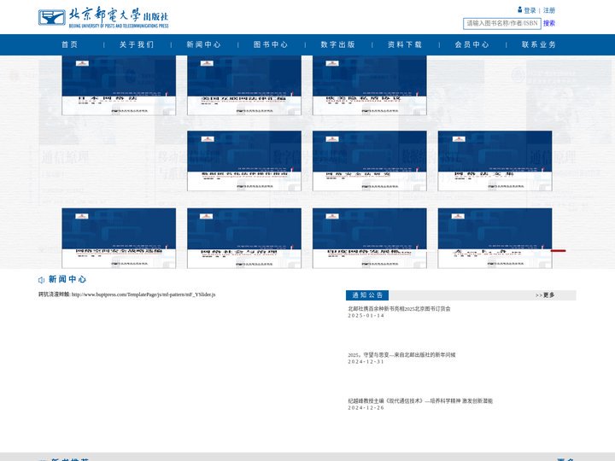This screenshot has width=615, height=461.
Task: Open the 2025北京图书订货会 notice
Action: coord(399,309)
